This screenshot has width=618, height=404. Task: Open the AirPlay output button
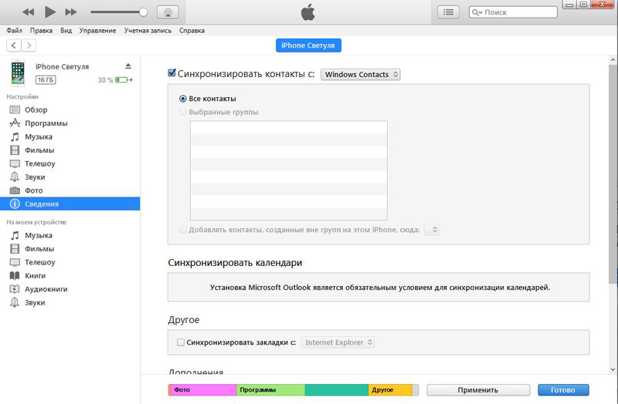pyautogui.click(x=168, y=12)
